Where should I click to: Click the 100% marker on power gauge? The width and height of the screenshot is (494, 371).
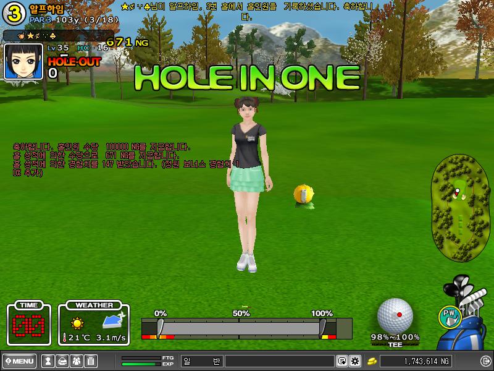pos(322,313)
